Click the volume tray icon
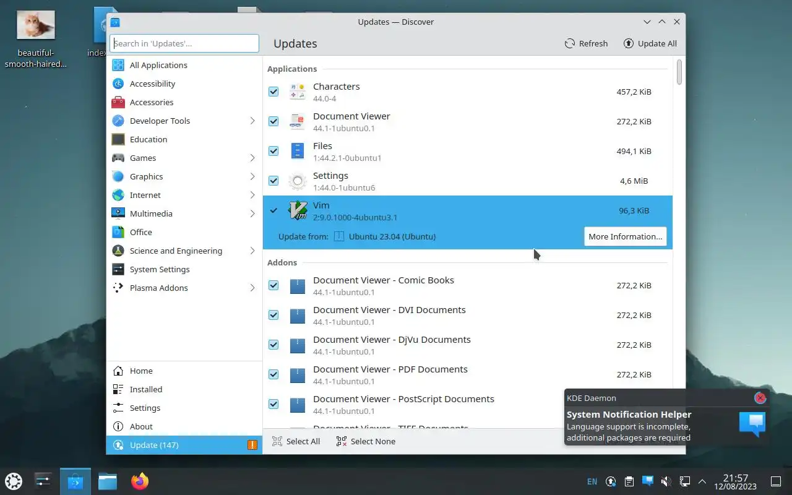The image size is (792, 495). (666, 481)
